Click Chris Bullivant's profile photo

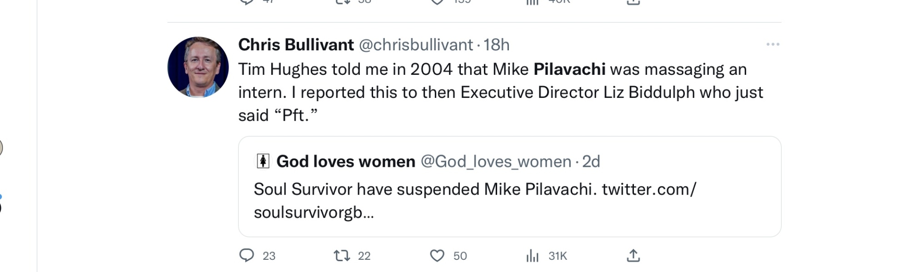tap(198, 67)
